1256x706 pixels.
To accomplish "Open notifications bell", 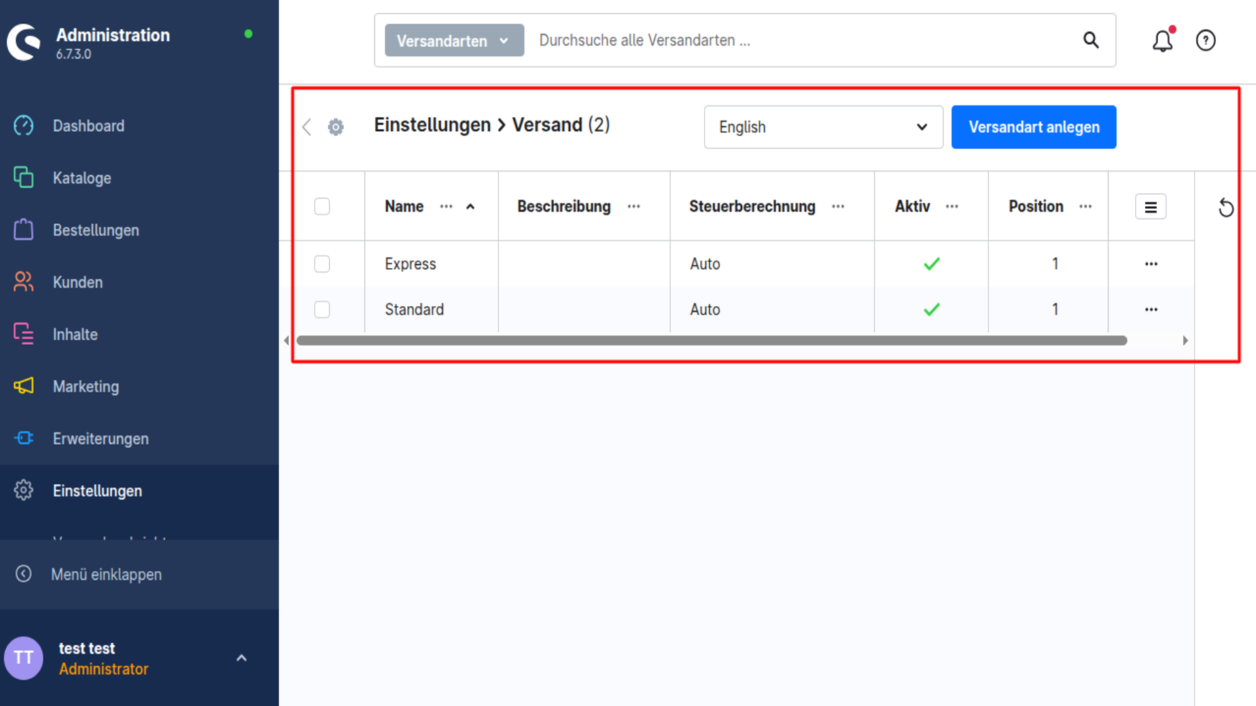I will (x=1162, y=41).
